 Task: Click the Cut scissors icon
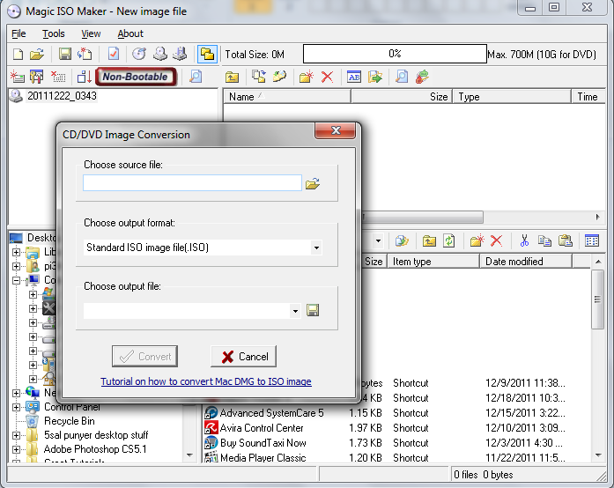pos(524,240)
